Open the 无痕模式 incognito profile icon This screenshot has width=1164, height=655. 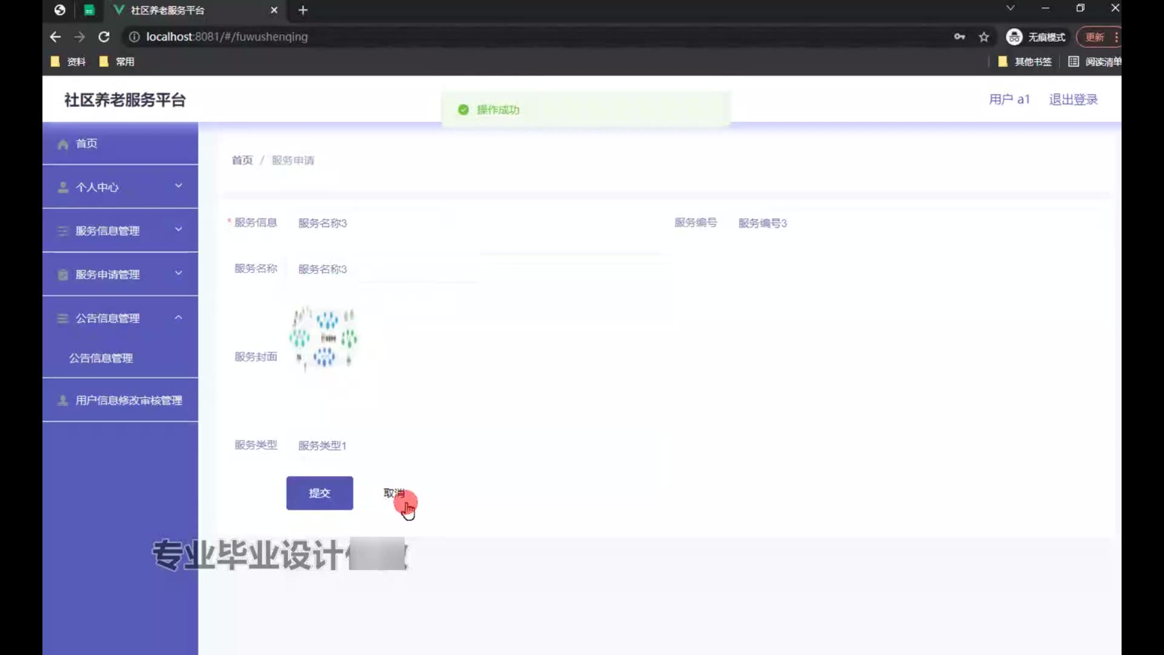pos(1014,37)
